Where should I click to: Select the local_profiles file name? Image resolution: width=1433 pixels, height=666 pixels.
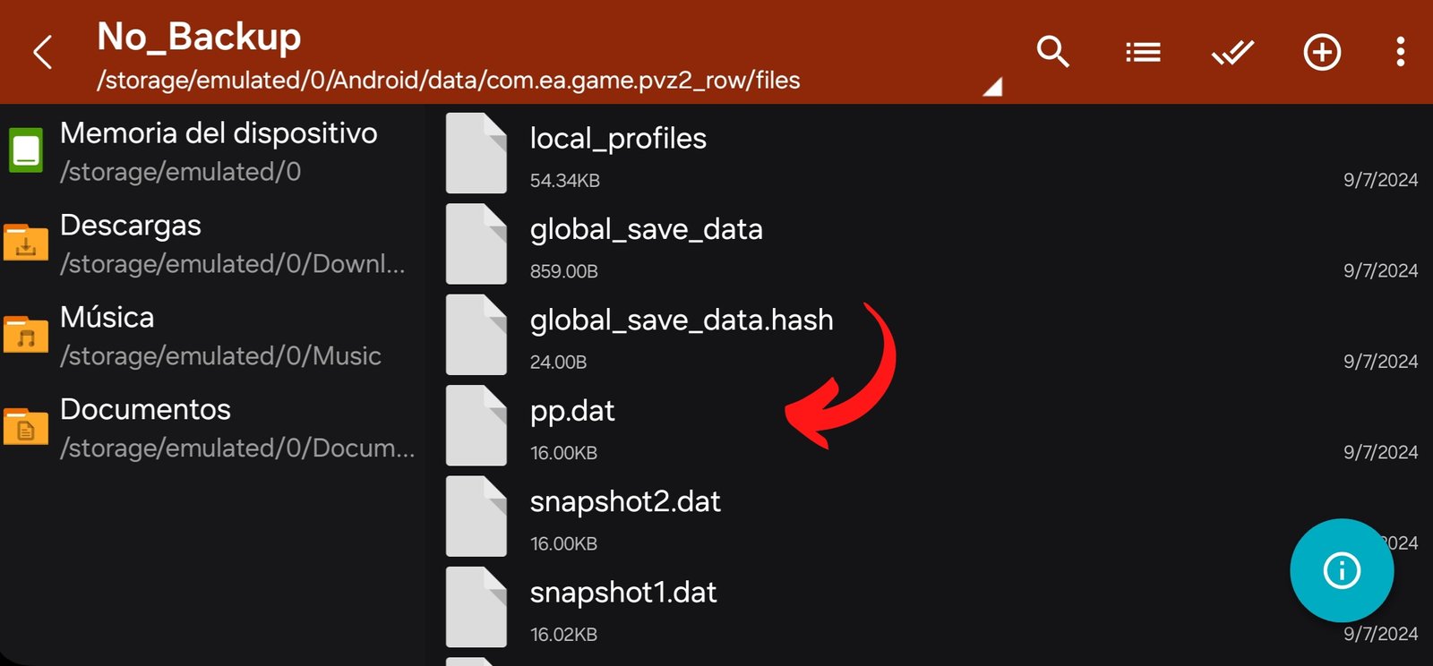(x=618, y=139)
